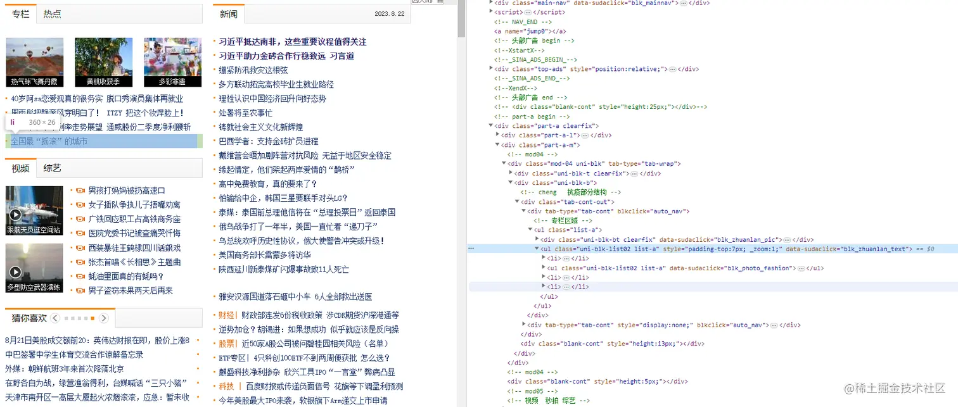
Task: Open row actions ellipsis on selected DevTools line
Action: (x=471, y=249)
